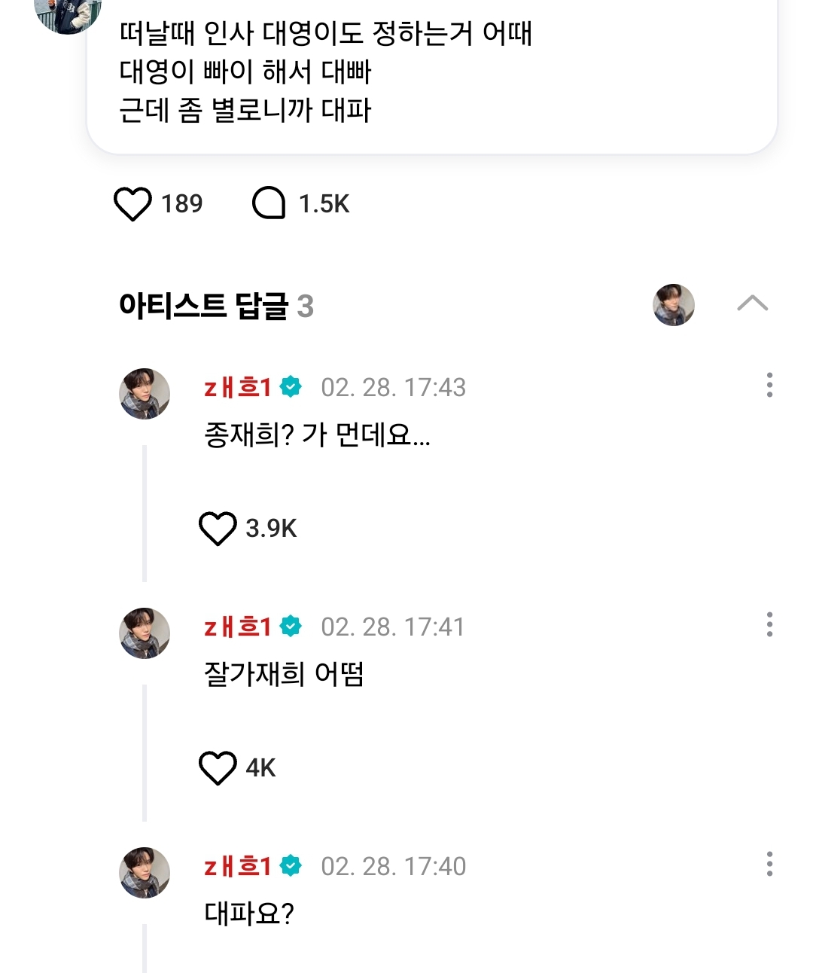Tap artist username on 17:41 reply

point(237,627)
